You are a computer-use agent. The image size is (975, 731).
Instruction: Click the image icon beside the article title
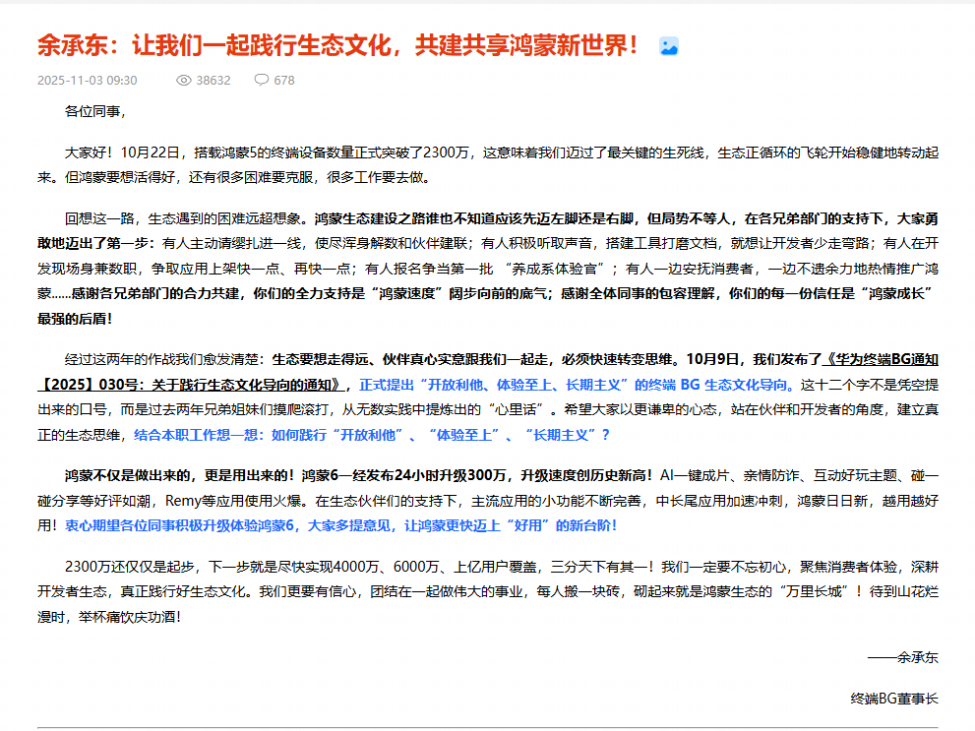tap(668, 46)
